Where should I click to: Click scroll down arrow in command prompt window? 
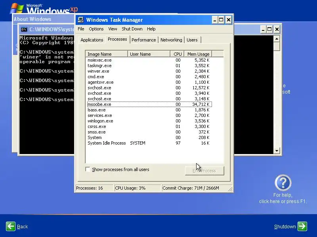pyautogui.click(x=277, y=150)
